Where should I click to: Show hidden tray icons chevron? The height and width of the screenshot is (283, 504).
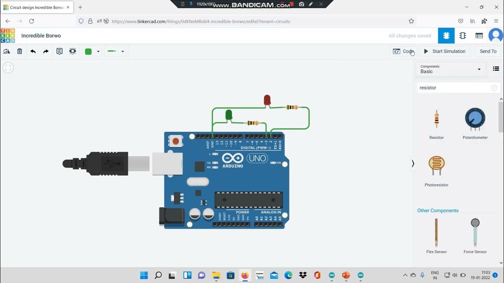(405, 275)
